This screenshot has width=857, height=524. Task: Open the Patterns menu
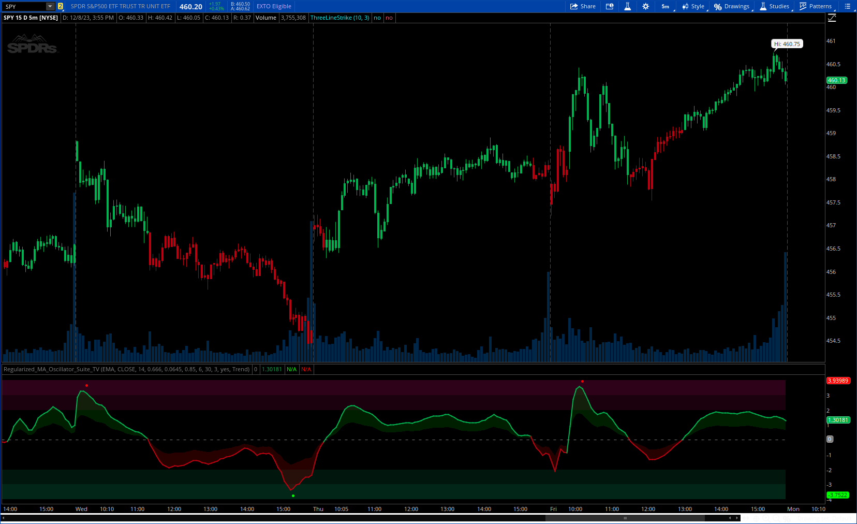[x=816, y=6]
